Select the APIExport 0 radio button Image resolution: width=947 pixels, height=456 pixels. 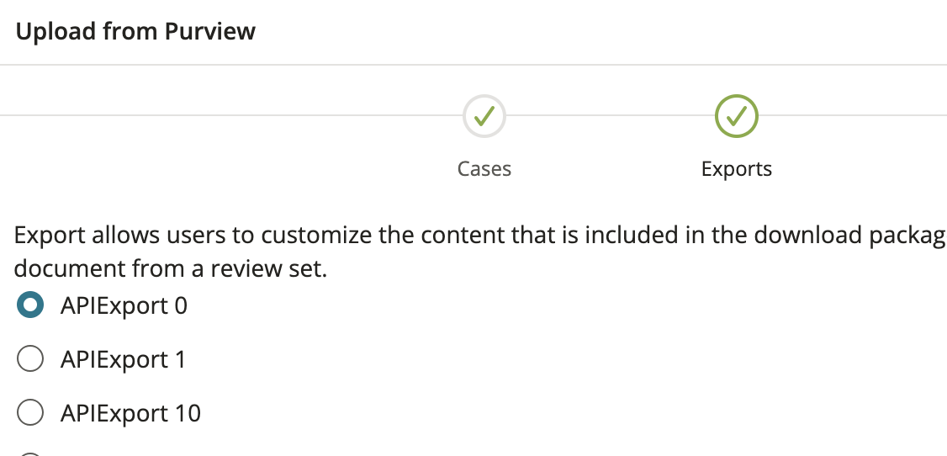[30, 305]
